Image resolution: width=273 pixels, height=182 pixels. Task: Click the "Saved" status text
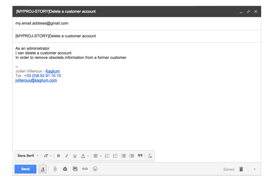point(229,169)
